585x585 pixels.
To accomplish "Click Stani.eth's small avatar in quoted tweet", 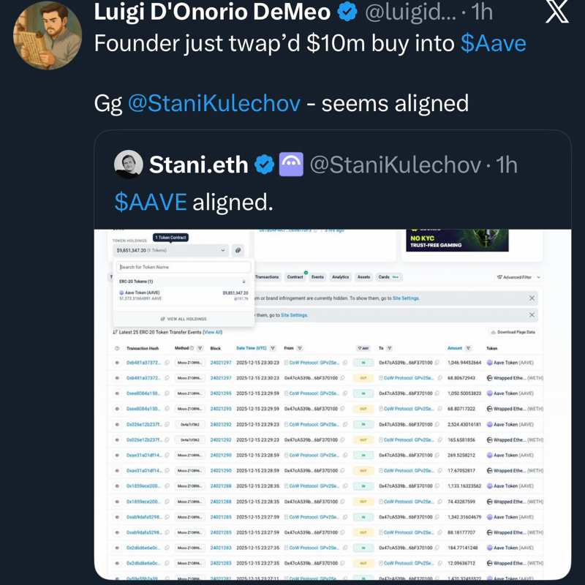I will [x=129, y=165].
